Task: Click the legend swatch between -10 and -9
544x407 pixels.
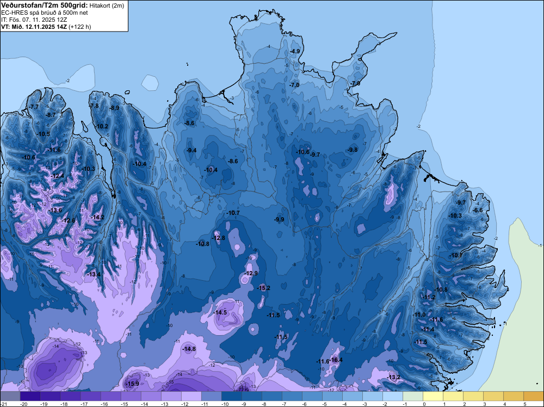Action: pos(231,396)
